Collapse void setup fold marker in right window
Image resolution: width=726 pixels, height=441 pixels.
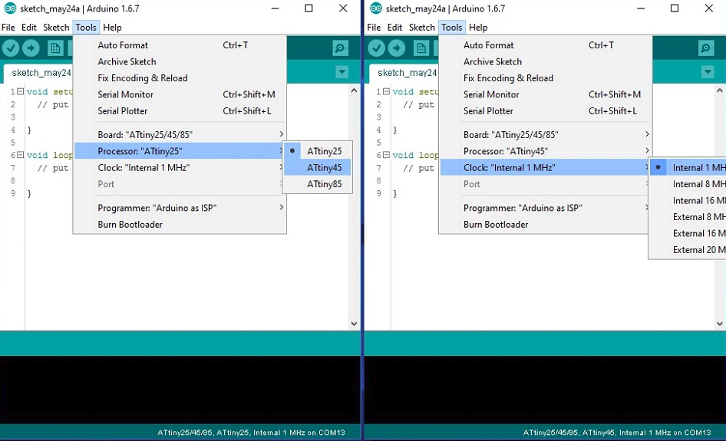(x=386, y=91)
